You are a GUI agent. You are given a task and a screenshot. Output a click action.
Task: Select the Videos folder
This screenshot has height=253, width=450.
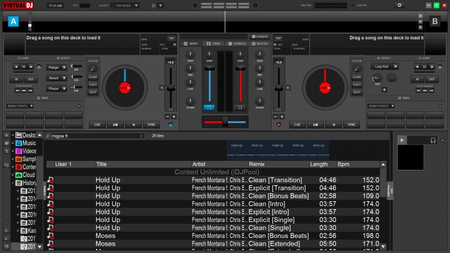tap(26, 151)
